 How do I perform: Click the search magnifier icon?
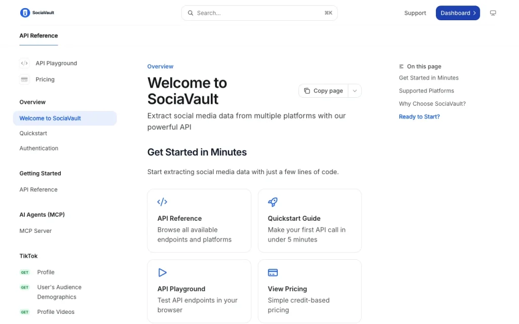(x=191, y=13)
